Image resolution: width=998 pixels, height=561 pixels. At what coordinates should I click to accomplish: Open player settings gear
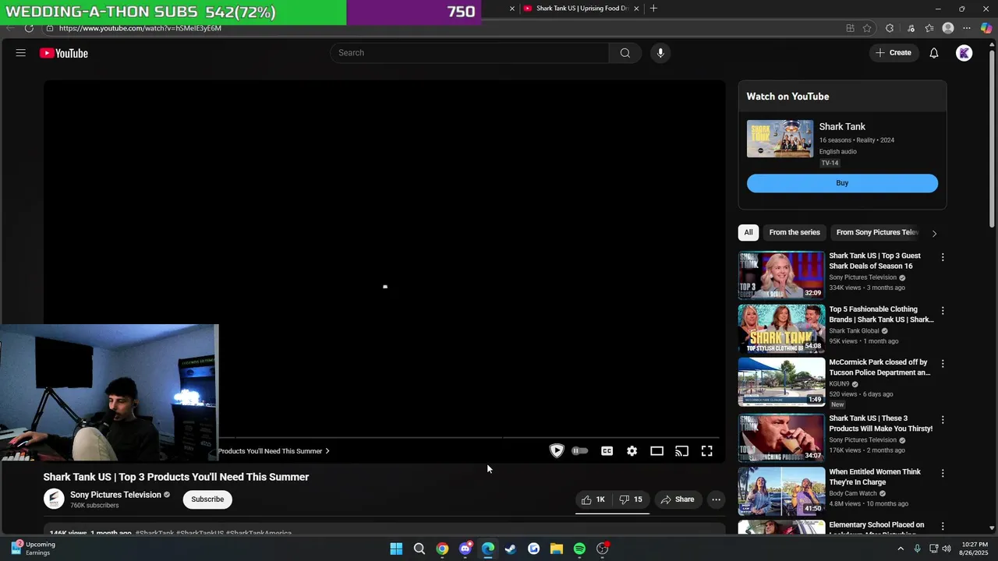pos(632,451)
